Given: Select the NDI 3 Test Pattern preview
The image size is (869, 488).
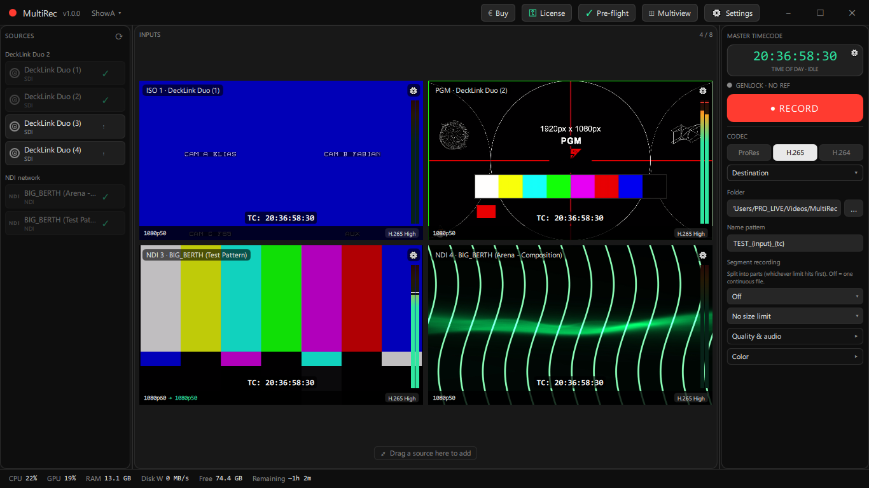Looking at the screenshot, I should point(281,325).
